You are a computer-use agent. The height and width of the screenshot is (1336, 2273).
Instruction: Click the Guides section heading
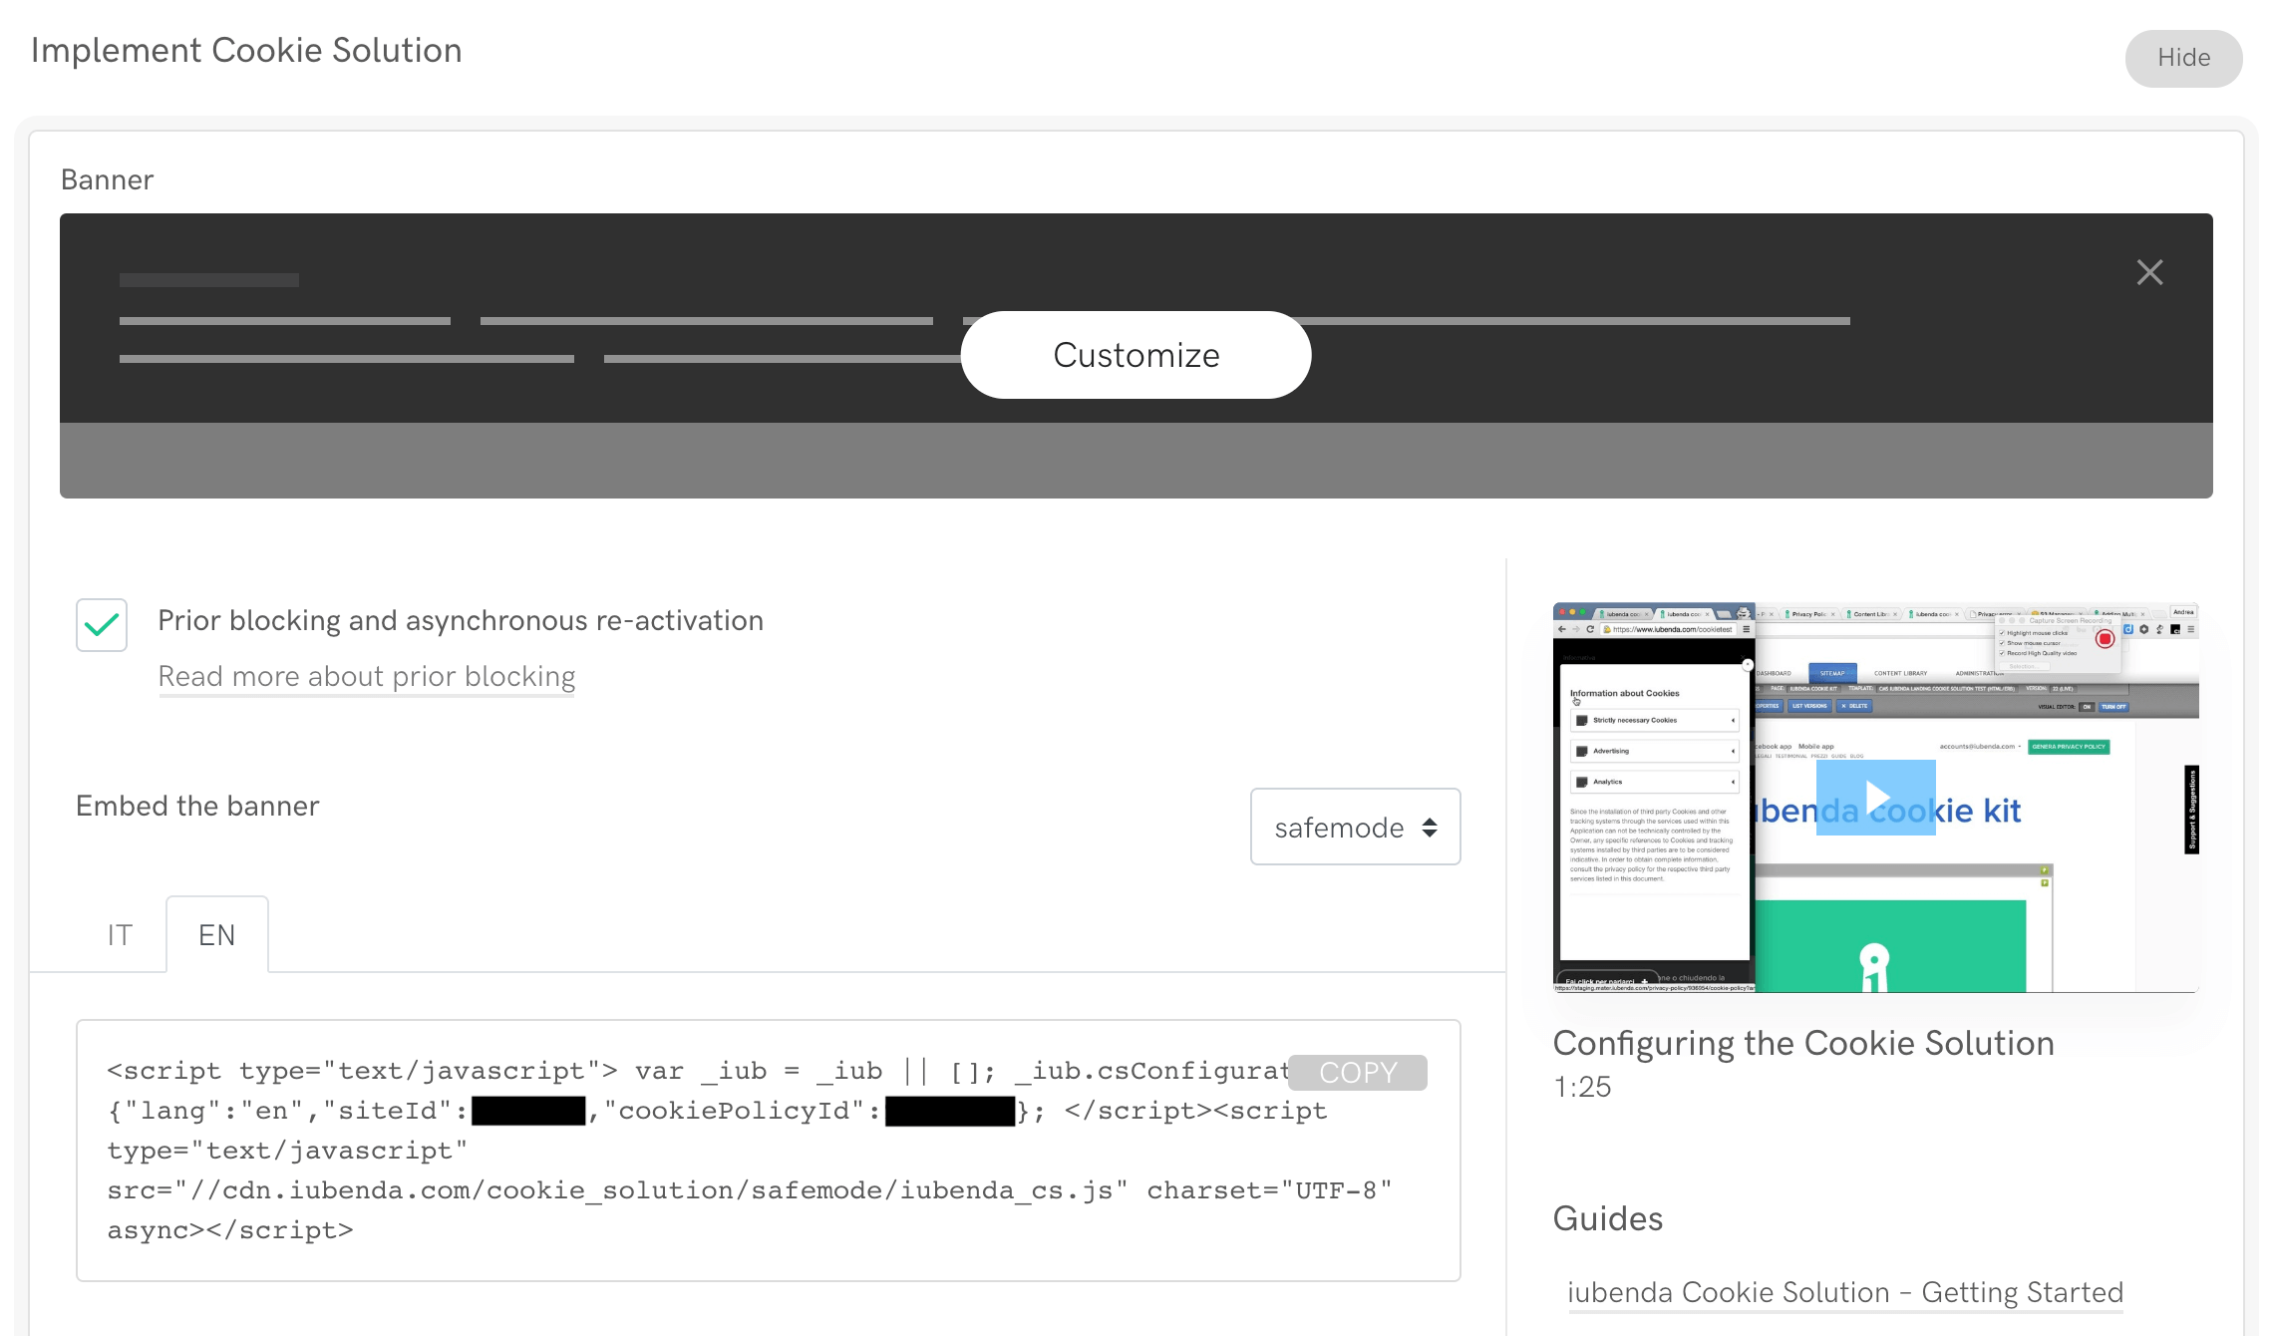pos(1607,1218)
